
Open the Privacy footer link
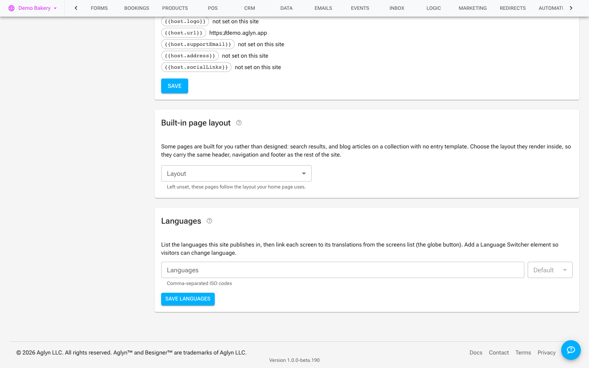click(546, 352)
